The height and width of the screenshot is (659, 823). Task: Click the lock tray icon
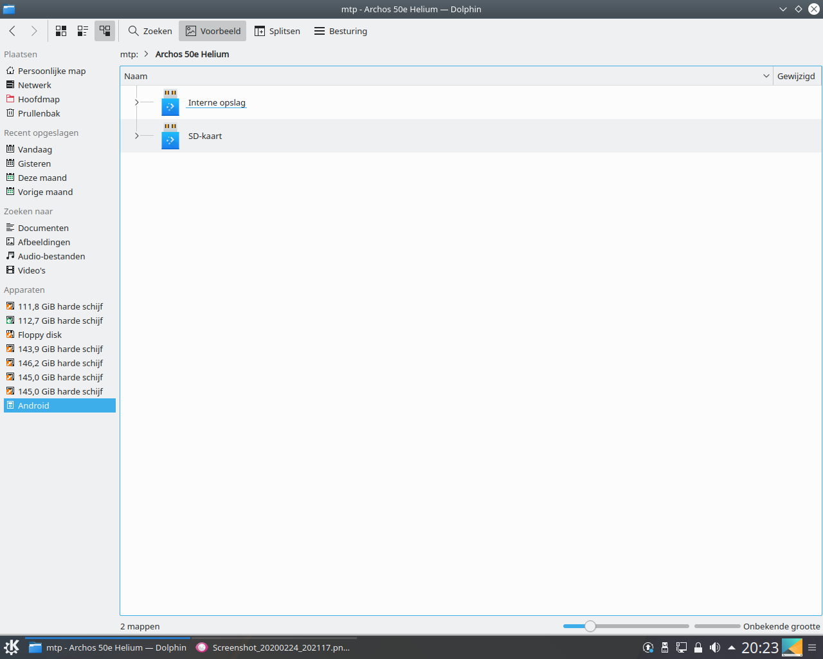(x=698, y=647)
